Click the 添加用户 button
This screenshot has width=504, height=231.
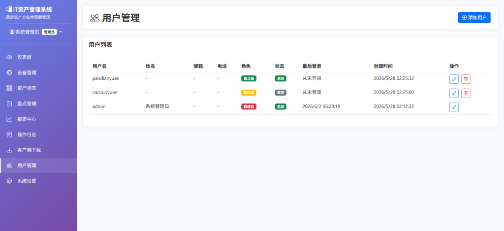(x=474, y=17)
